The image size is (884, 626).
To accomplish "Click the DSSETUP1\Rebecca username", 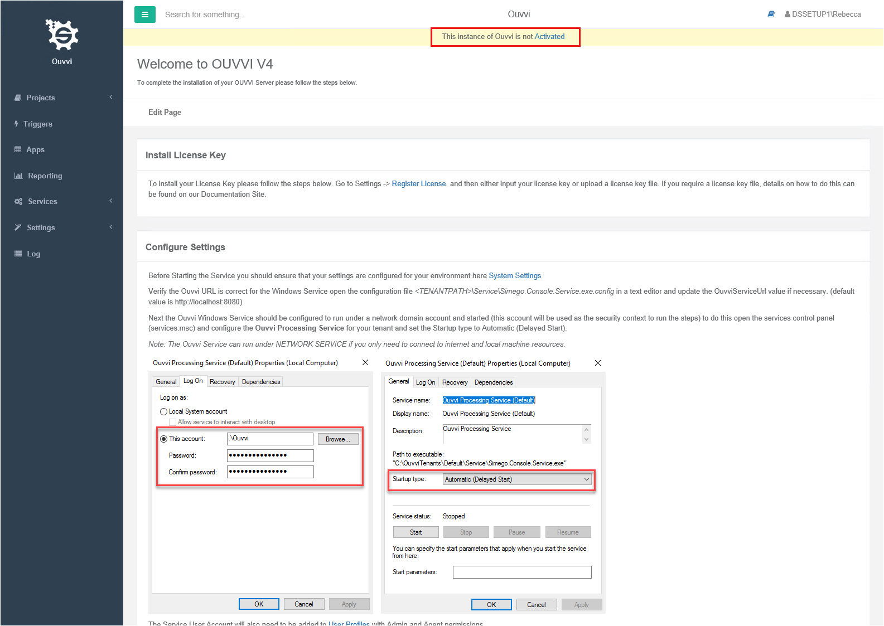I will coord(827,14).
